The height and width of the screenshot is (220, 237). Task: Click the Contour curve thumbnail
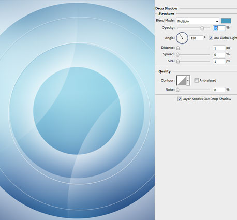point(182,80)
